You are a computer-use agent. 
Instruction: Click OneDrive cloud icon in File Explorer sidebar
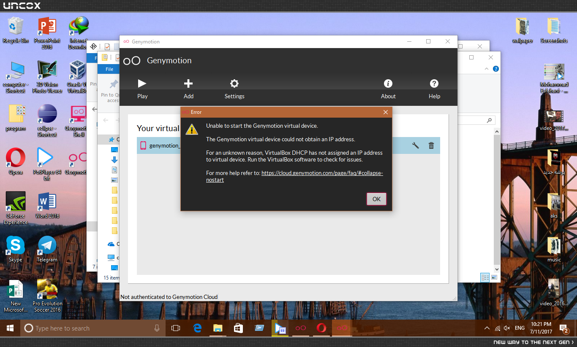pyautogui.click(x=111, y=244)
